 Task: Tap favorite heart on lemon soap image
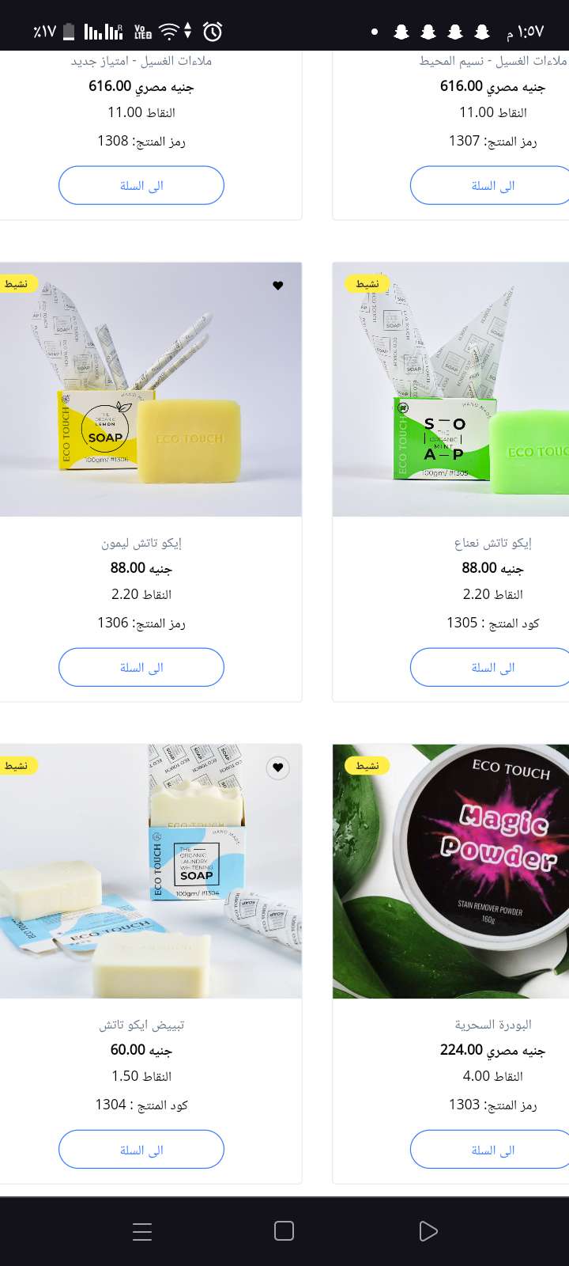278,286
